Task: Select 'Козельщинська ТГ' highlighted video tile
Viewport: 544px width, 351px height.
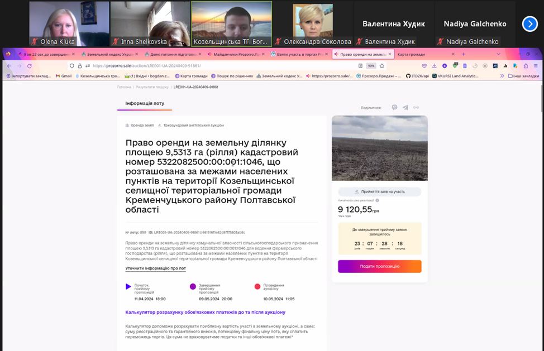Action: click(x=232, y=24)
